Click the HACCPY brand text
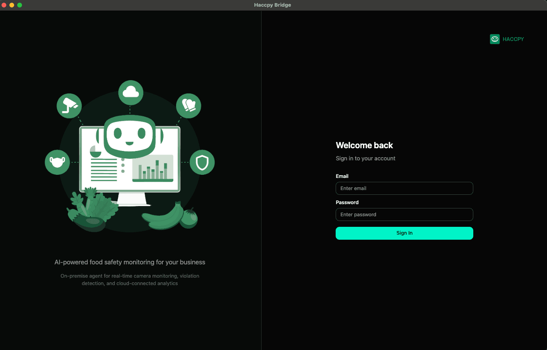547x350 pixels. 513,39
